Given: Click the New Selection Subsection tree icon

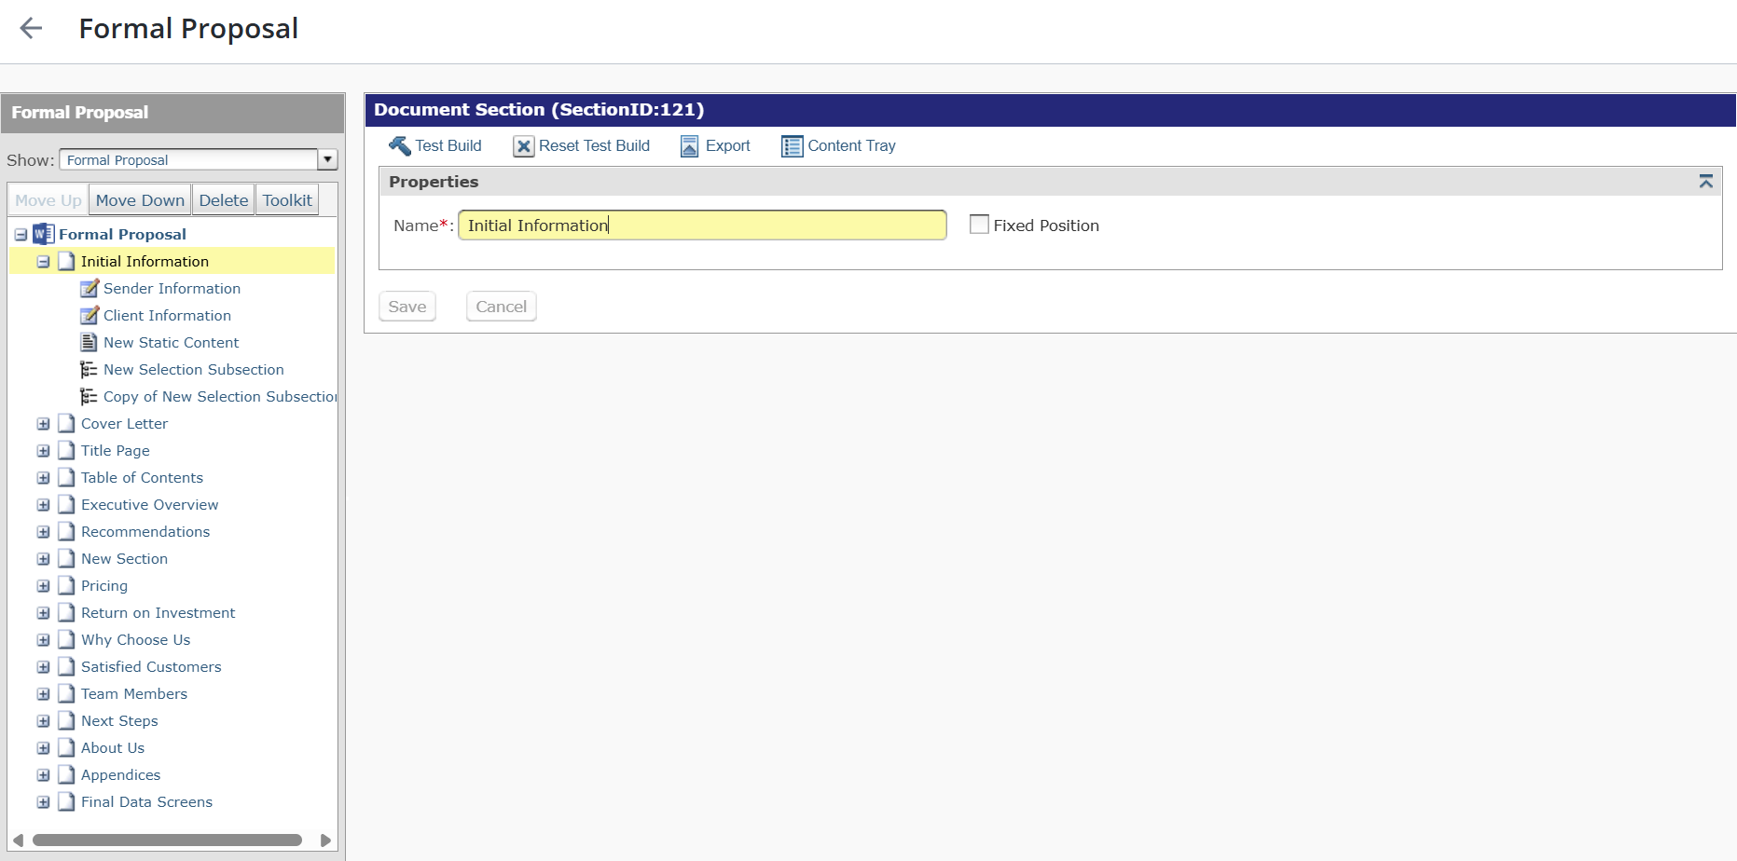Looking at the screenshot, I should coord(90,370).
